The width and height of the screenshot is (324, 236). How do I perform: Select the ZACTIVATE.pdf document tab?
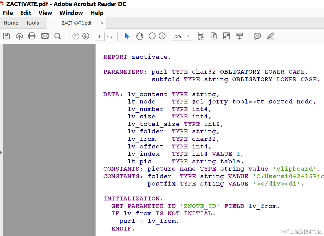coord(77,23)
